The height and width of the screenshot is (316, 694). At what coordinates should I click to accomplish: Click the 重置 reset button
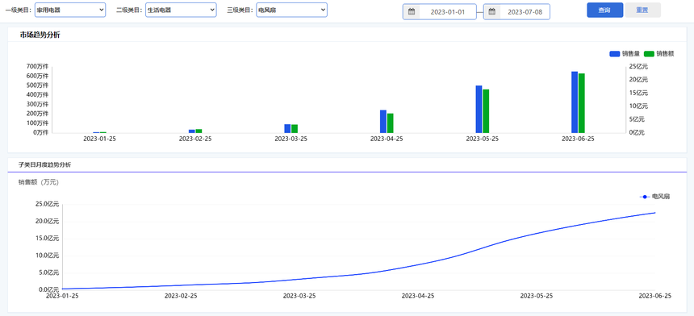[x=642, y=10]
